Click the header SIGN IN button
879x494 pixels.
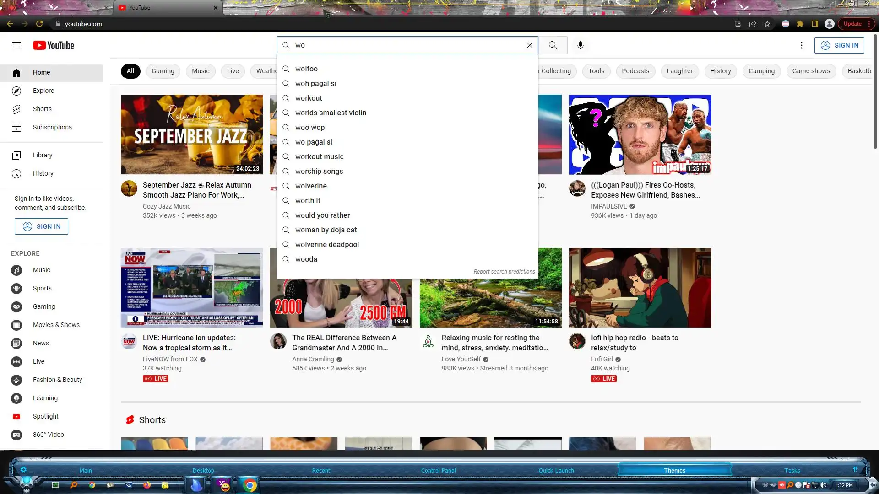(839, 45)
